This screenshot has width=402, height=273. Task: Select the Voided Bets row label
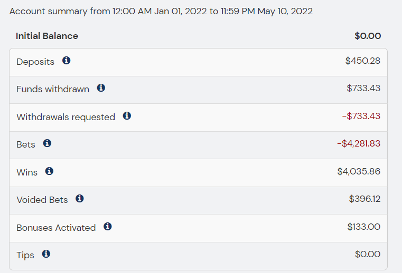tap(42, 200)
